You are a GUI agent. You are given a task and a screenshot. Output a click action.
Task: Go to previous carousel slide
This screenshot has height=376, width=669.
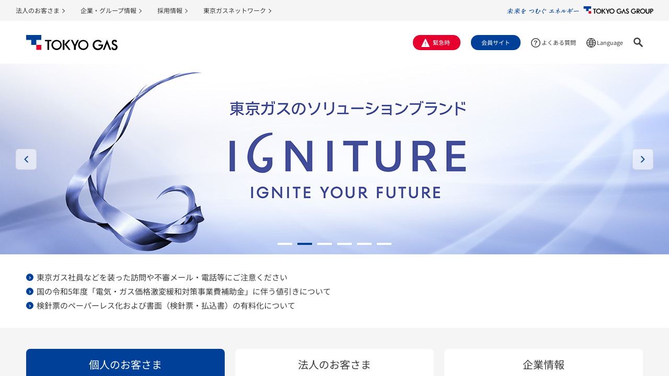[x=26, y=159]
